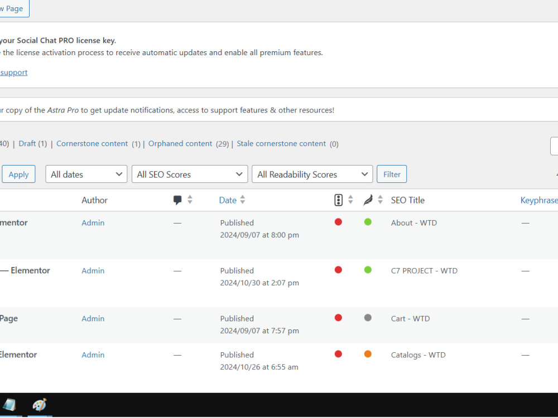Viewport: 558px width, 418px height.
Task: Click the gray readability dot for Cart - WTD
Action: 368,318
